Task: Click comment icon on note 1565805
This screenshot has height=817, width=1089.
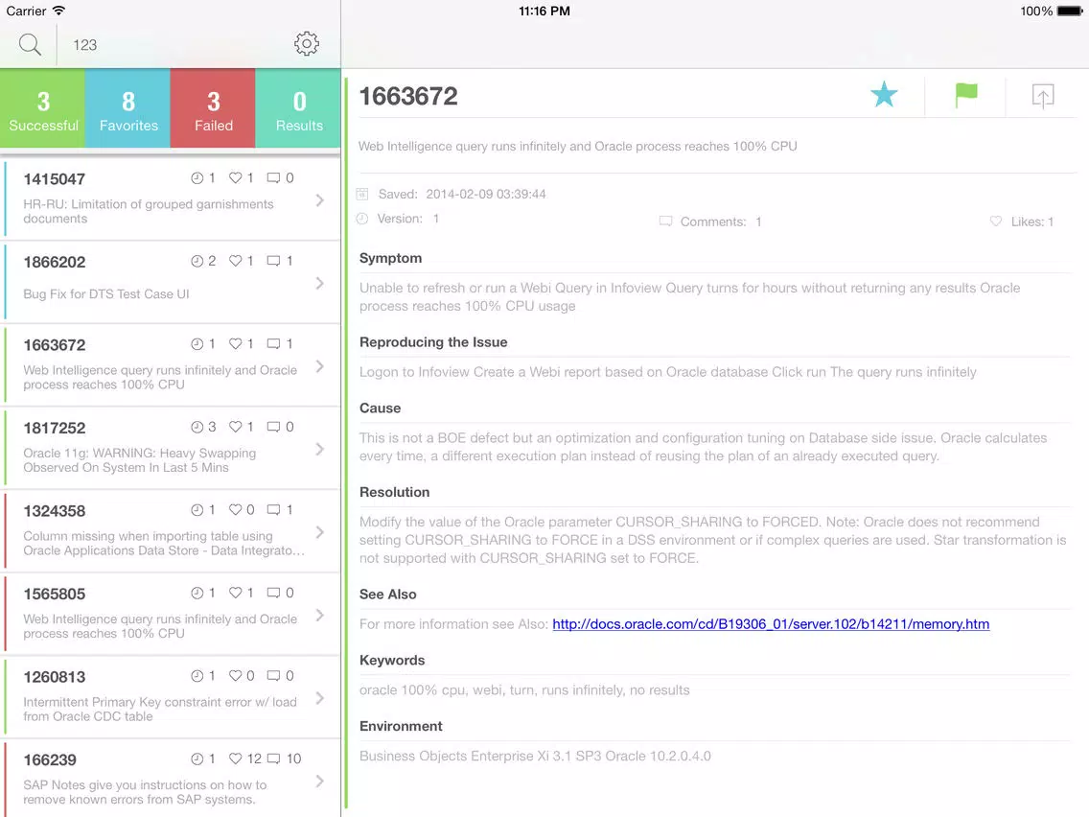Action: (273, 593)
